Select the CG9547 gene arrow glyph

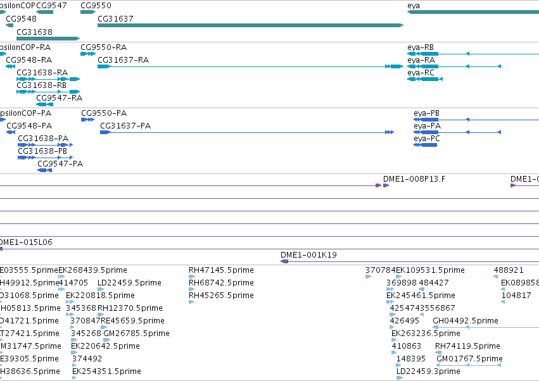point(45,12)
